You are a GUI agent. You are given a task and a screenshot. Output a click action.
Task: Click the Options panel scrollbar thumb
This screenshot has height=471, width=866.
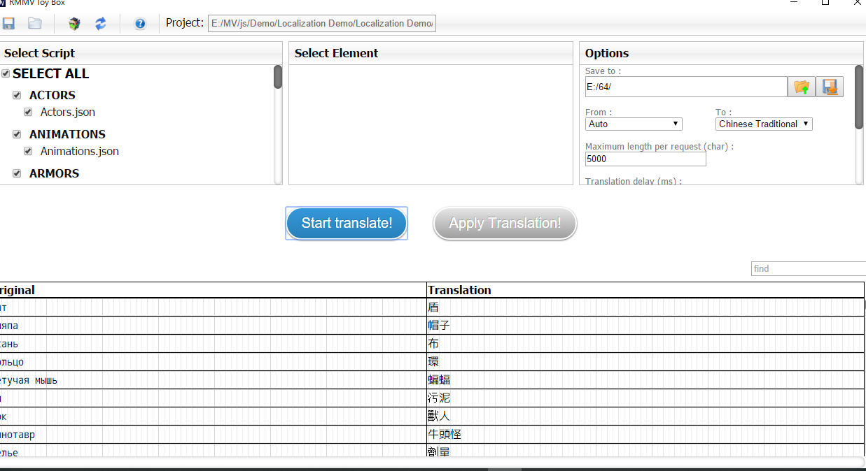point(859,97)
